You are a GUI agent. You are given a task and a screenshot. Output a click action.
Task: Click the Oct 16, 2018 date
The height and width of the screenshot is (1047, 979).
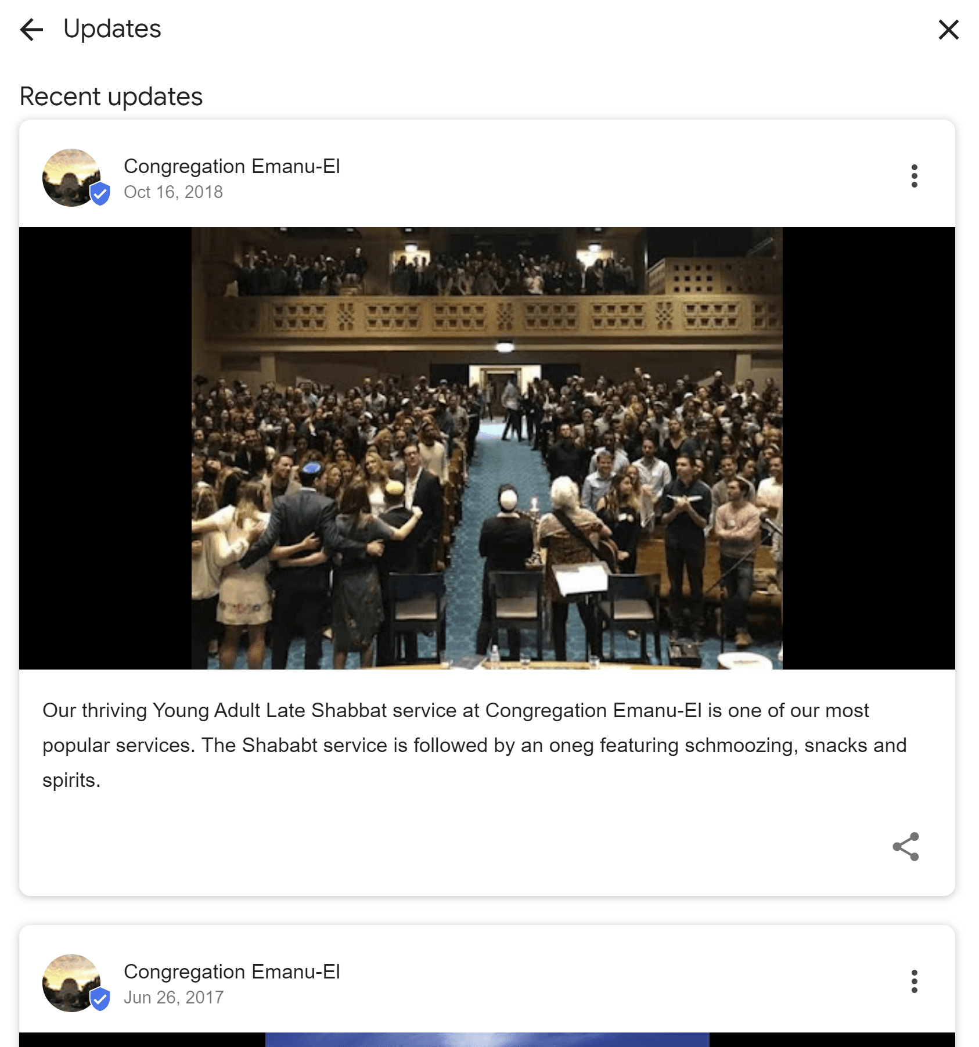173,192
